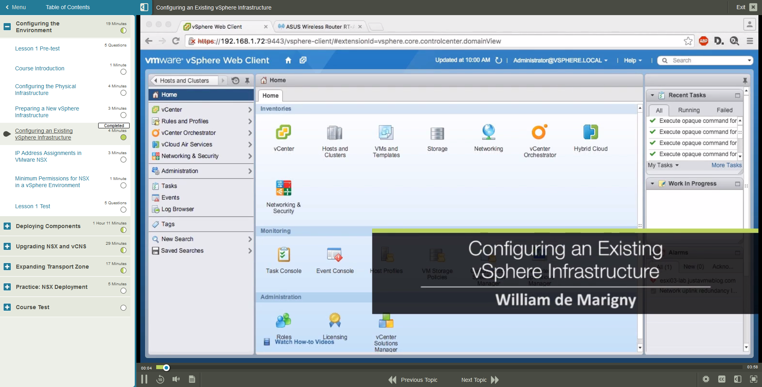This screenshot has height=387, width=762.
Task: Click the Hybrid Cloud icon
Action: [x=590, y=133]
